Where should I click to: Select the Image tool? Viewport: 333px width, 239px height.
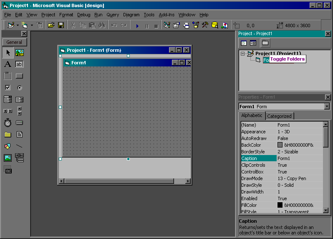click(x=8, y=158)
